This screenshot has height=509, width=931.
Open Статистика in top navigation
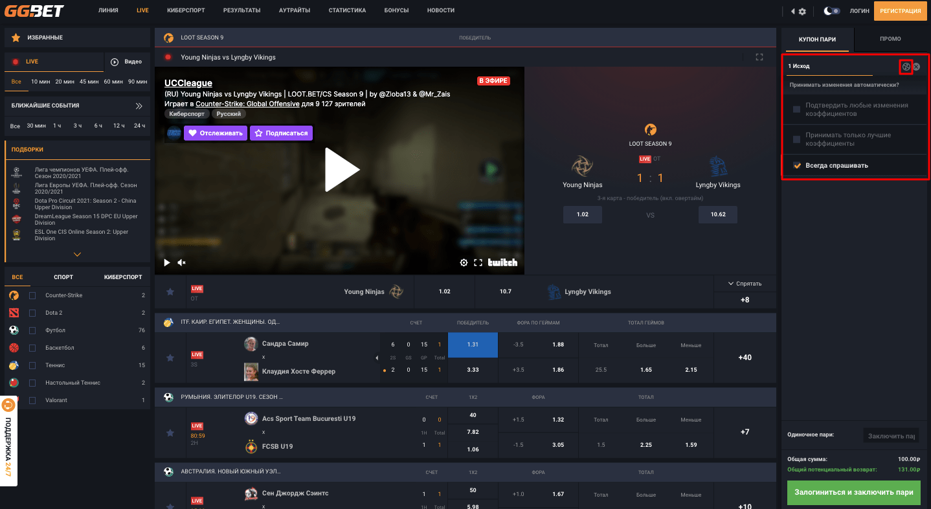(x=347, y=11)
